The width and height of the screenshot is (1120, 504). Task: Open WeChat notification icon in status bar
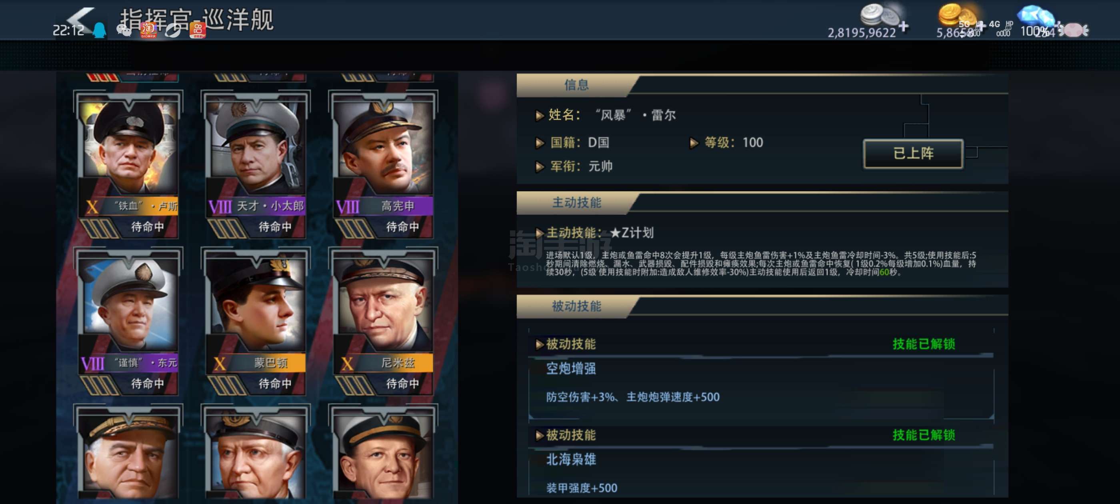coord(124,30)
